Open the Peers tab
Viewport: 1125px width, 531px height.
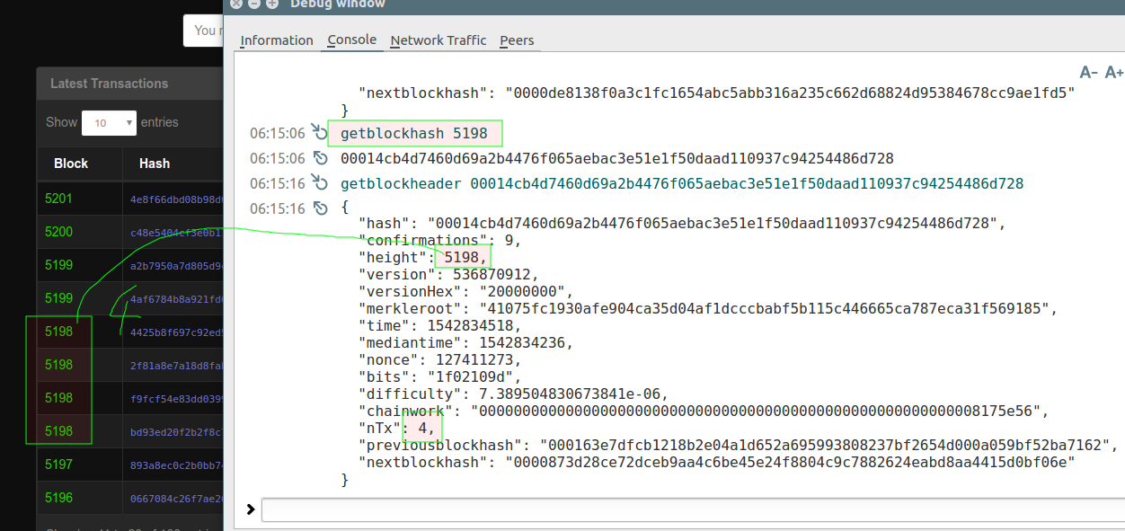click(x=517, y=40)
